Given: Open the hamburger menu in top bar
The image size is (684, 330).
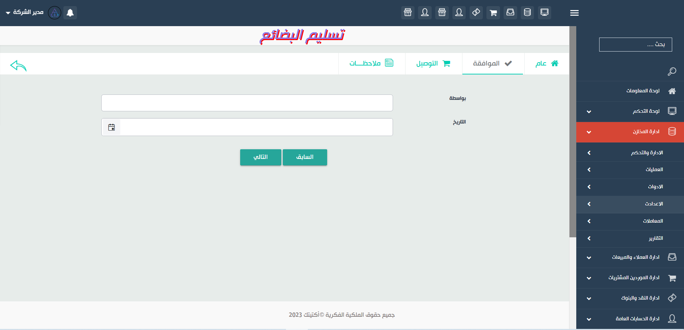Looking at the screenshot, I should (574, 13).
